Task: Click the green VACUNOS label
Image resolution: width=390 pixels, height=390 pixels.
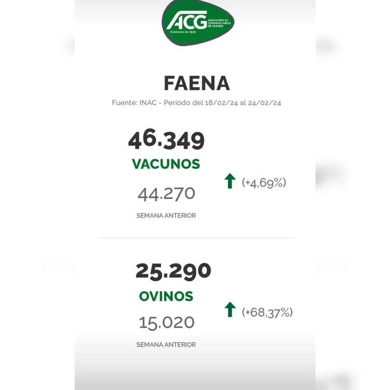Action: (x=166, y=164)
